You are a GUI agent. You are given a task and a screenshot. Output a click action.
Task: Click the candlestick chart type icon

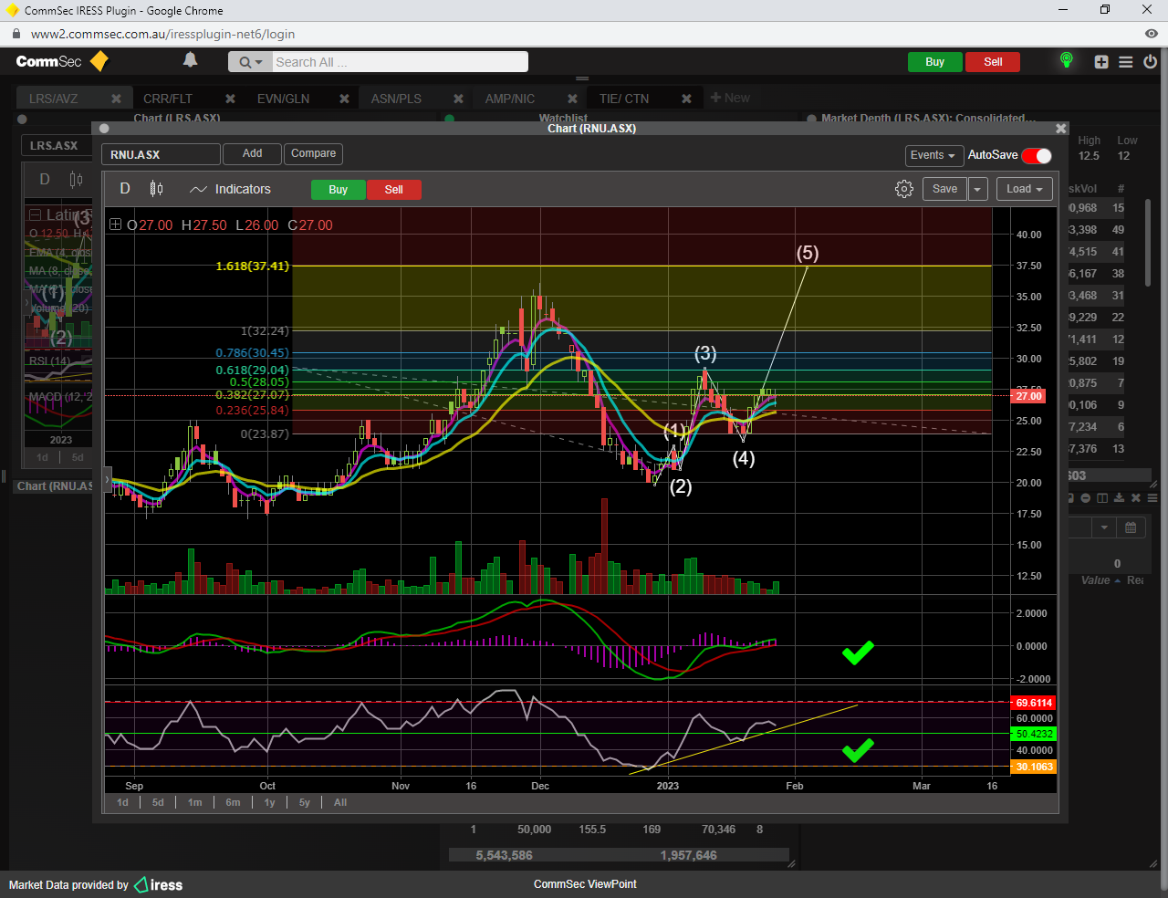[x=156, y=189]
